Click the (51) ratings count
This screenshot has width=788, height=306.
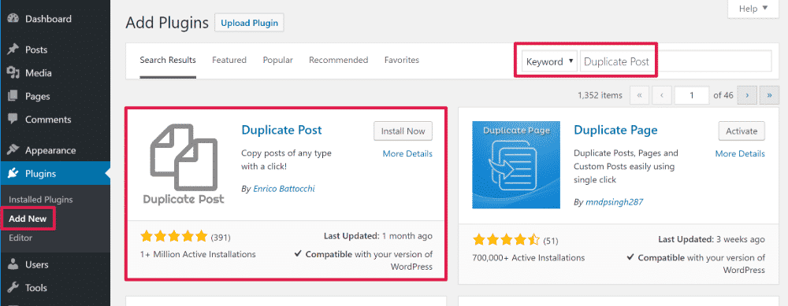(551, 241)
